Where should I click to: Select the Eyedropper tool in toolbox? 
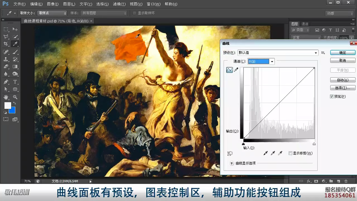pyautogui.click(x=15, y=44)
